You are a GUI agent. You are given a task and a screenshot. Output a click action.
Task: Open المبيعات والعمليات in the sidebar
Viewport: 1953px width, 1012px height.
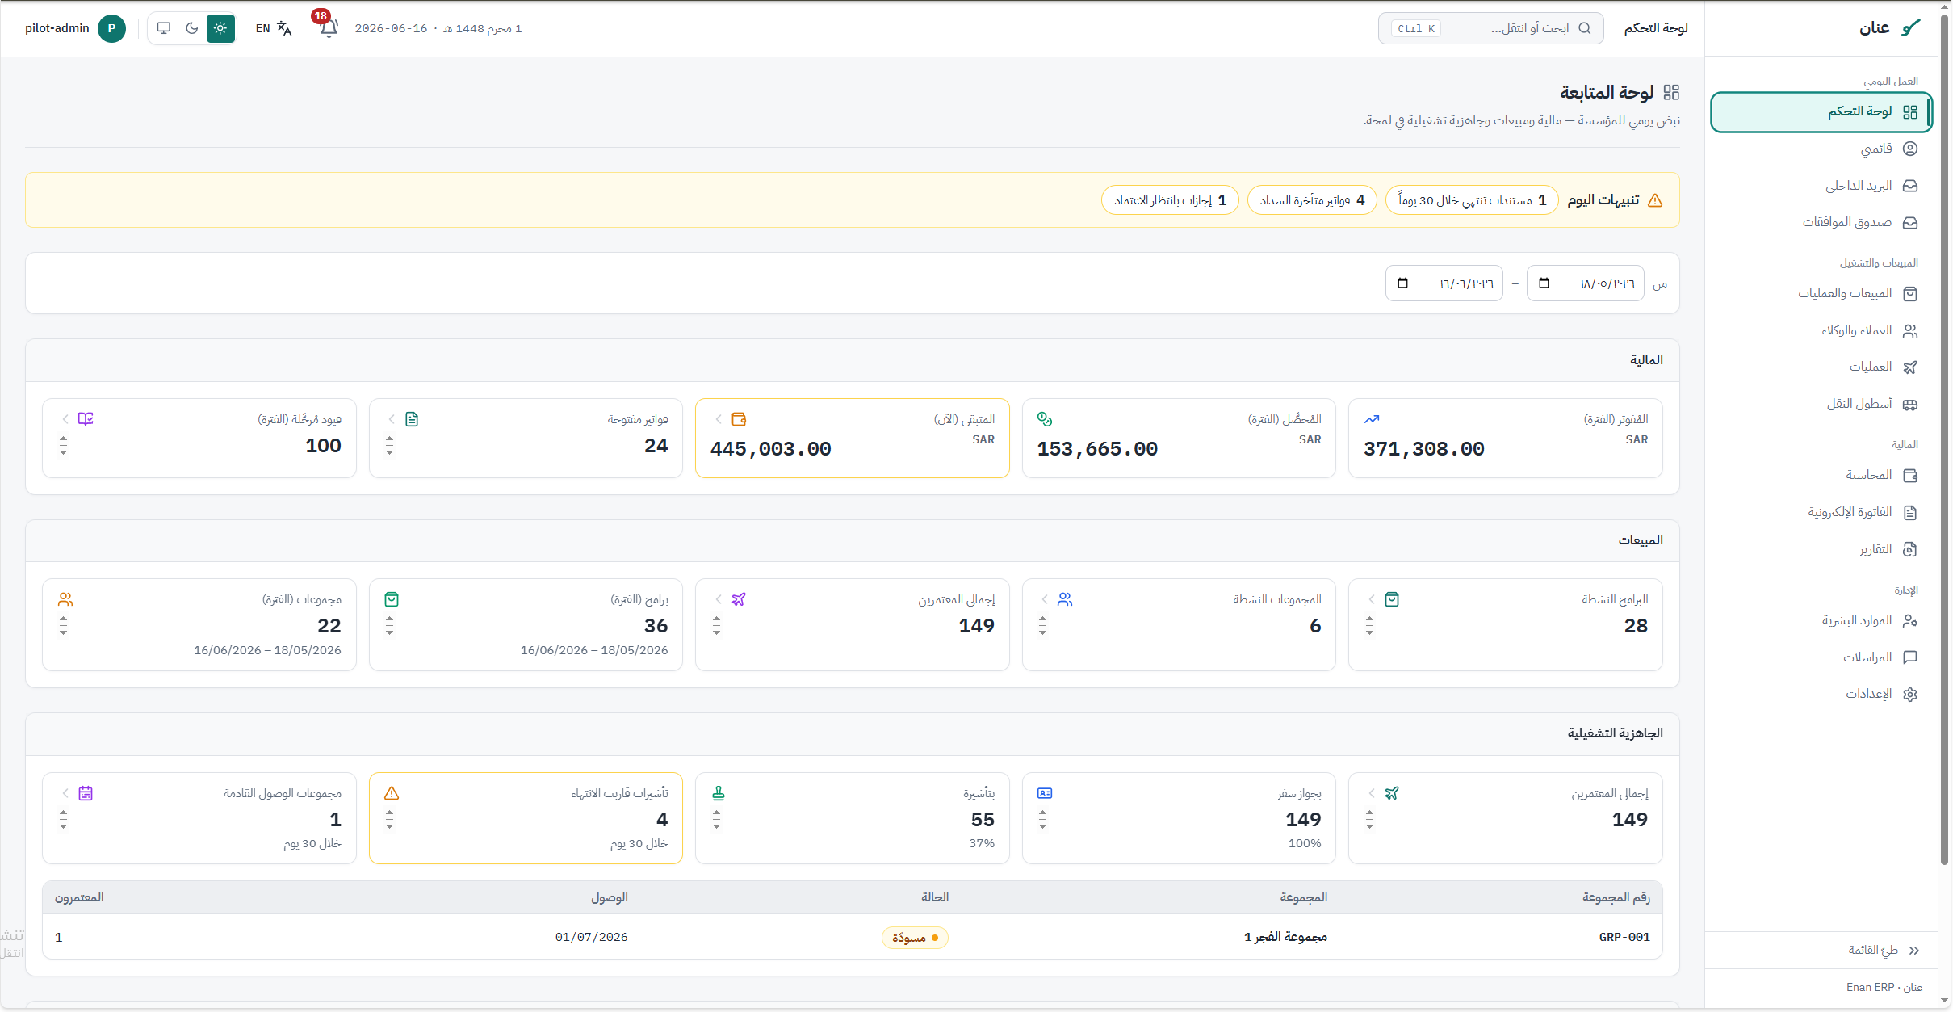click(1821, 294)
